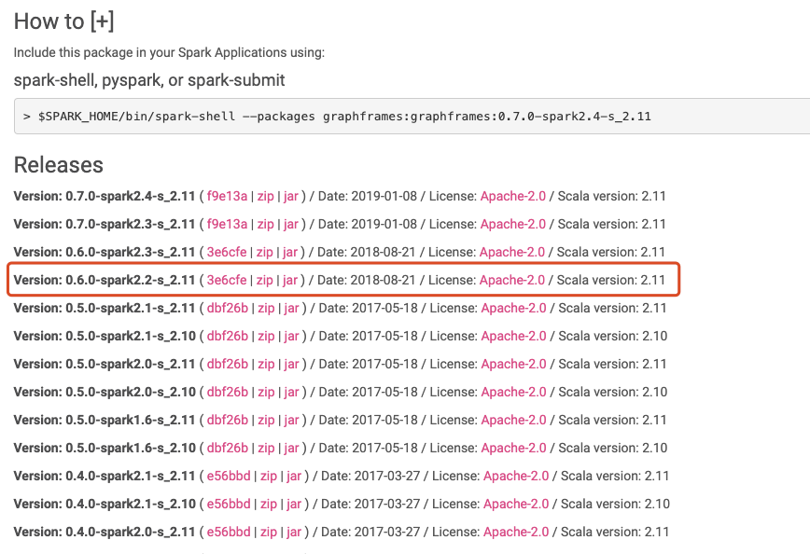This screenshot has width=810, height=554.
Task: Download jar for version 0.7.0-spark2.4-s_2.11
Action: pos(291,196)
